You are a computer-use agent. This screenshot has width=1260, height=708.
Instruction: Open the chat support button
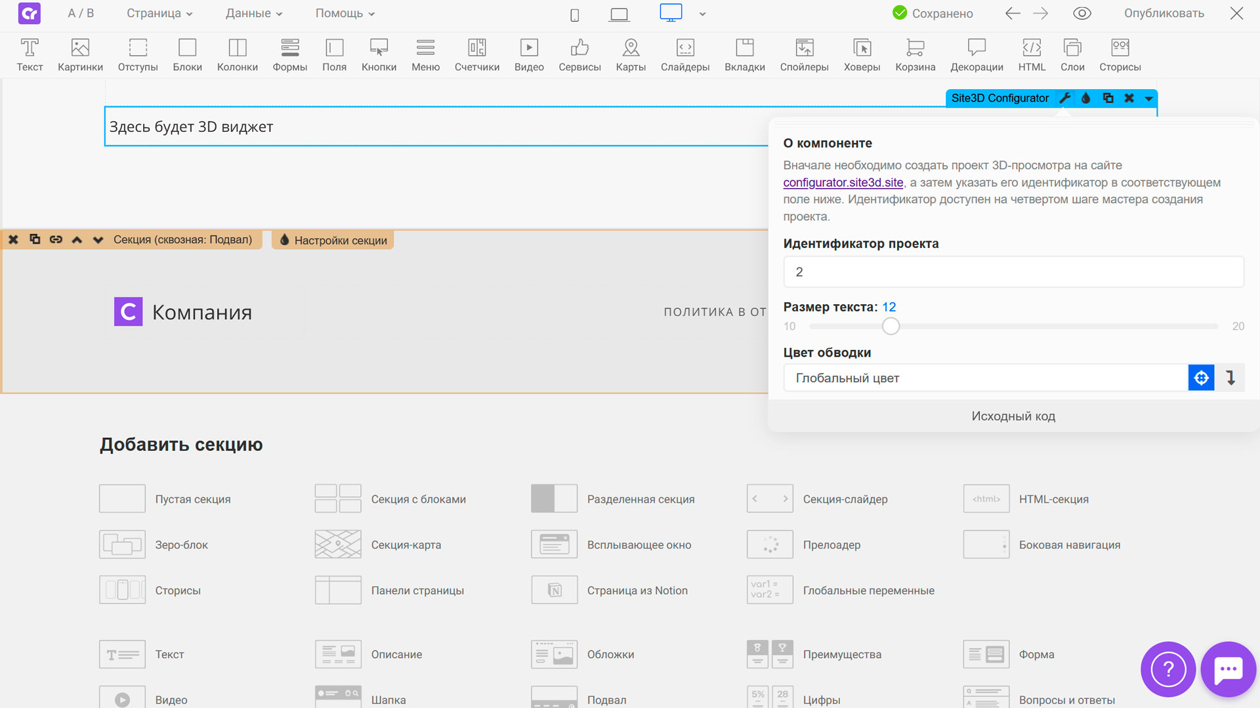point(1228,669)
